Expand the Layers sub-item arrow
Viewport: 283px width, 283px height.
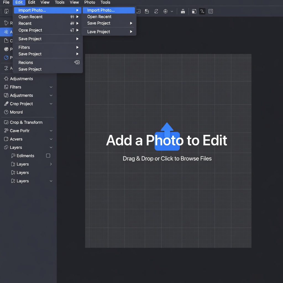tap(51, 164)
